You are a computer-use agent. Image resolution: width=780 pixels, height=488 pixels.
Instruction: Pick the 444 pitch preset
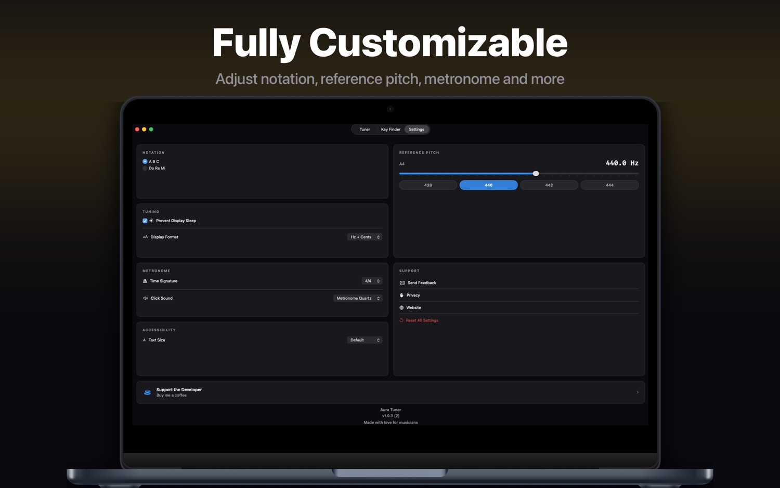pyautogui.click(x=609, y=185)
